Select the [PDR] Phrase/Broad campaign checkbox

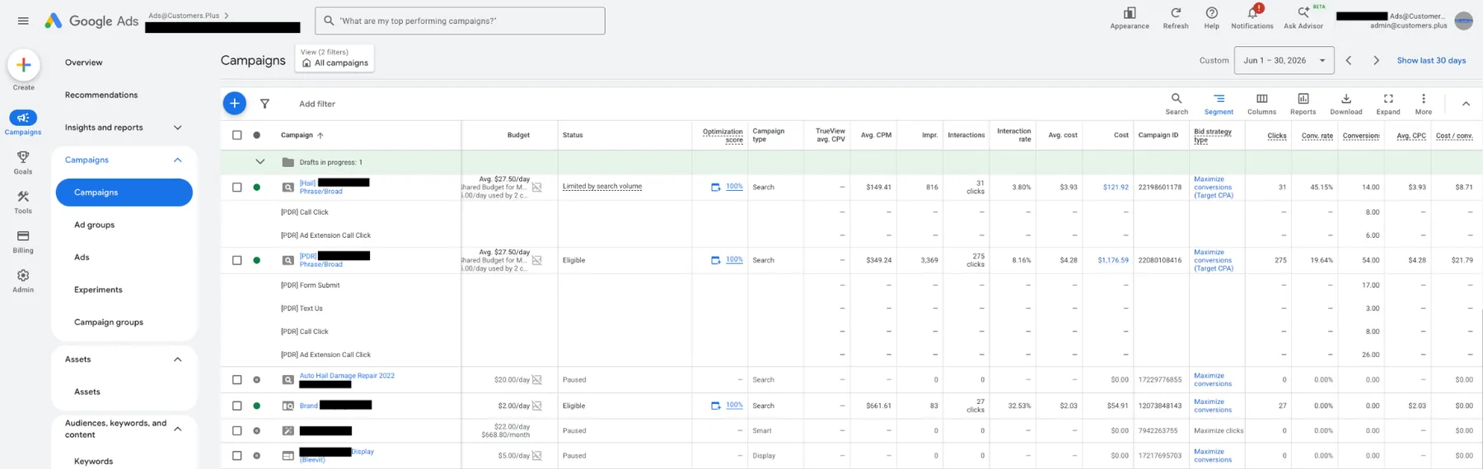tap(237, 260)
